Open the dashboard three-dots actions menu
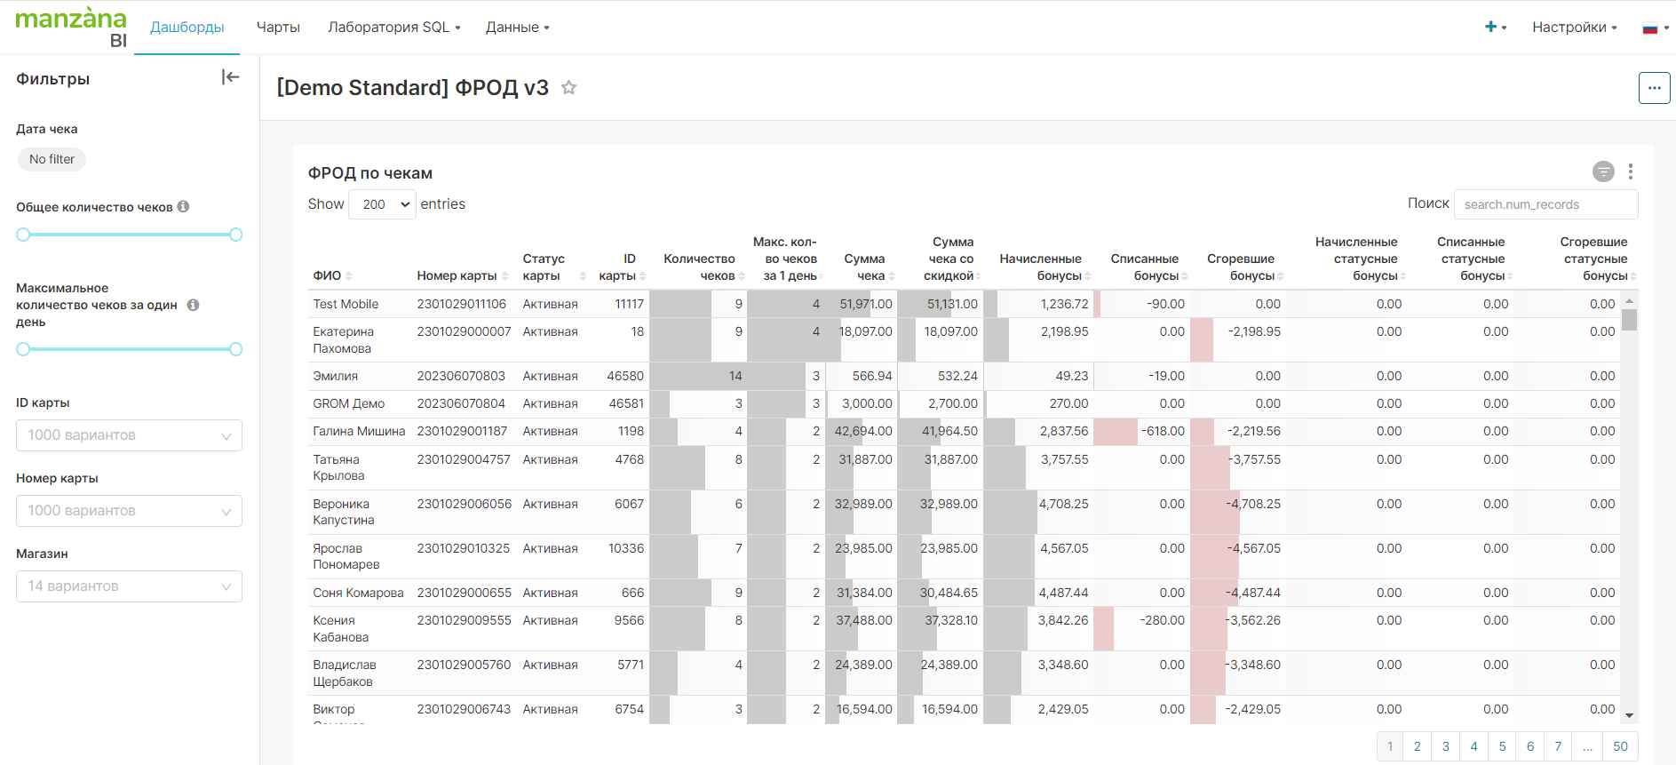1676x765 pixels. (1654, 88)
